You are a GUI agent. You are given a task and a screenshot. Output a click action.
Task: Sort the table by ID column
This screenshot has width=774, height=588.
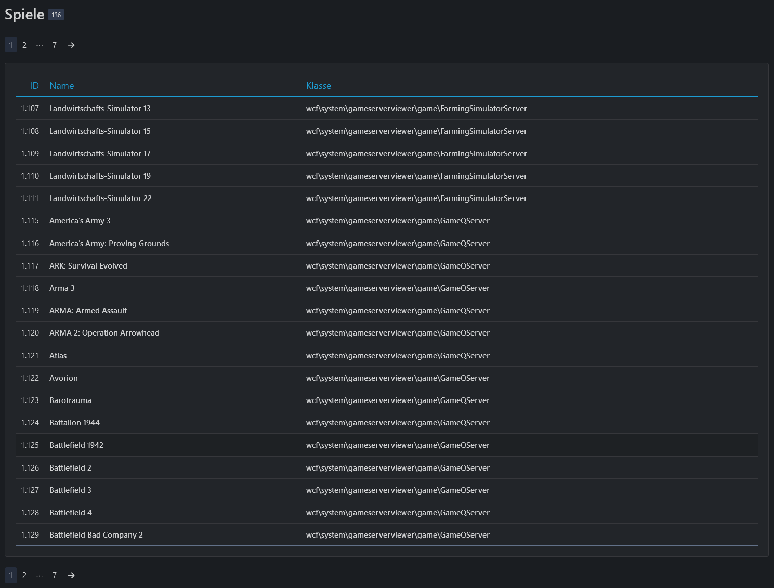tap(34, 86)
